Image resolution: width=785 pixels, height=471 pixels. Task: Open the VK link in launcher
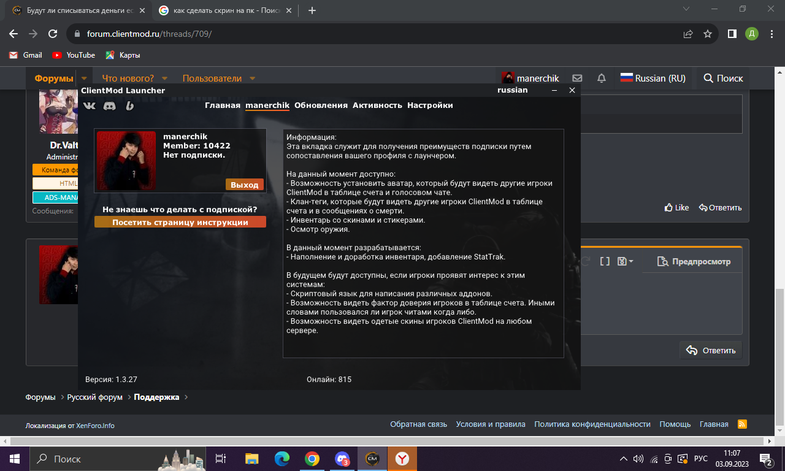point(90,105)
